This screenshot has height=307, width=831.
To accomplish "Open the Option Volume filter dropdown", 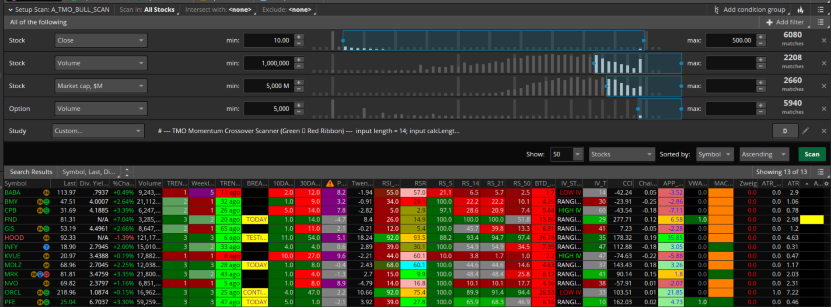I will click(x=101, y=109).
